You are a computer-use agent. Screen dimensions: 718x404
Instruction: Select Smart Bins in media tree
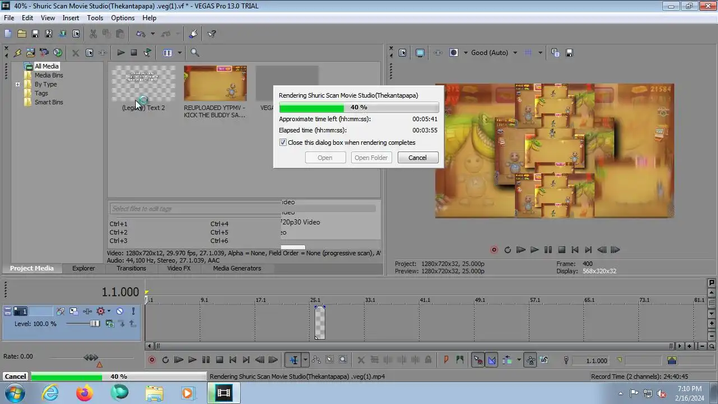coord(49,102)
